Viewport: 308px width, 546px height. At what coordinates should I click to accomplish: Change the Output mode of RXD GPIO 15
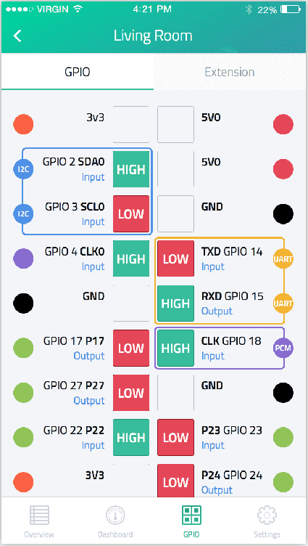pyautogui.click(x=217, y=311)
